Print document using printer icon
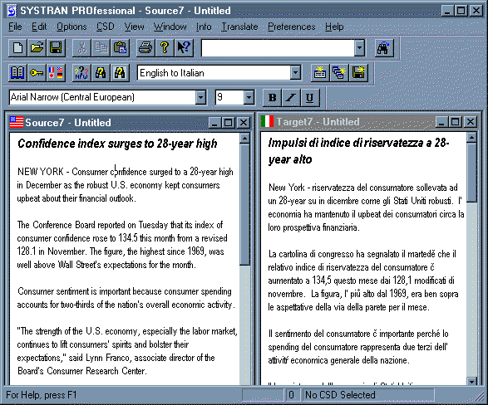 (x=145, y=48)
